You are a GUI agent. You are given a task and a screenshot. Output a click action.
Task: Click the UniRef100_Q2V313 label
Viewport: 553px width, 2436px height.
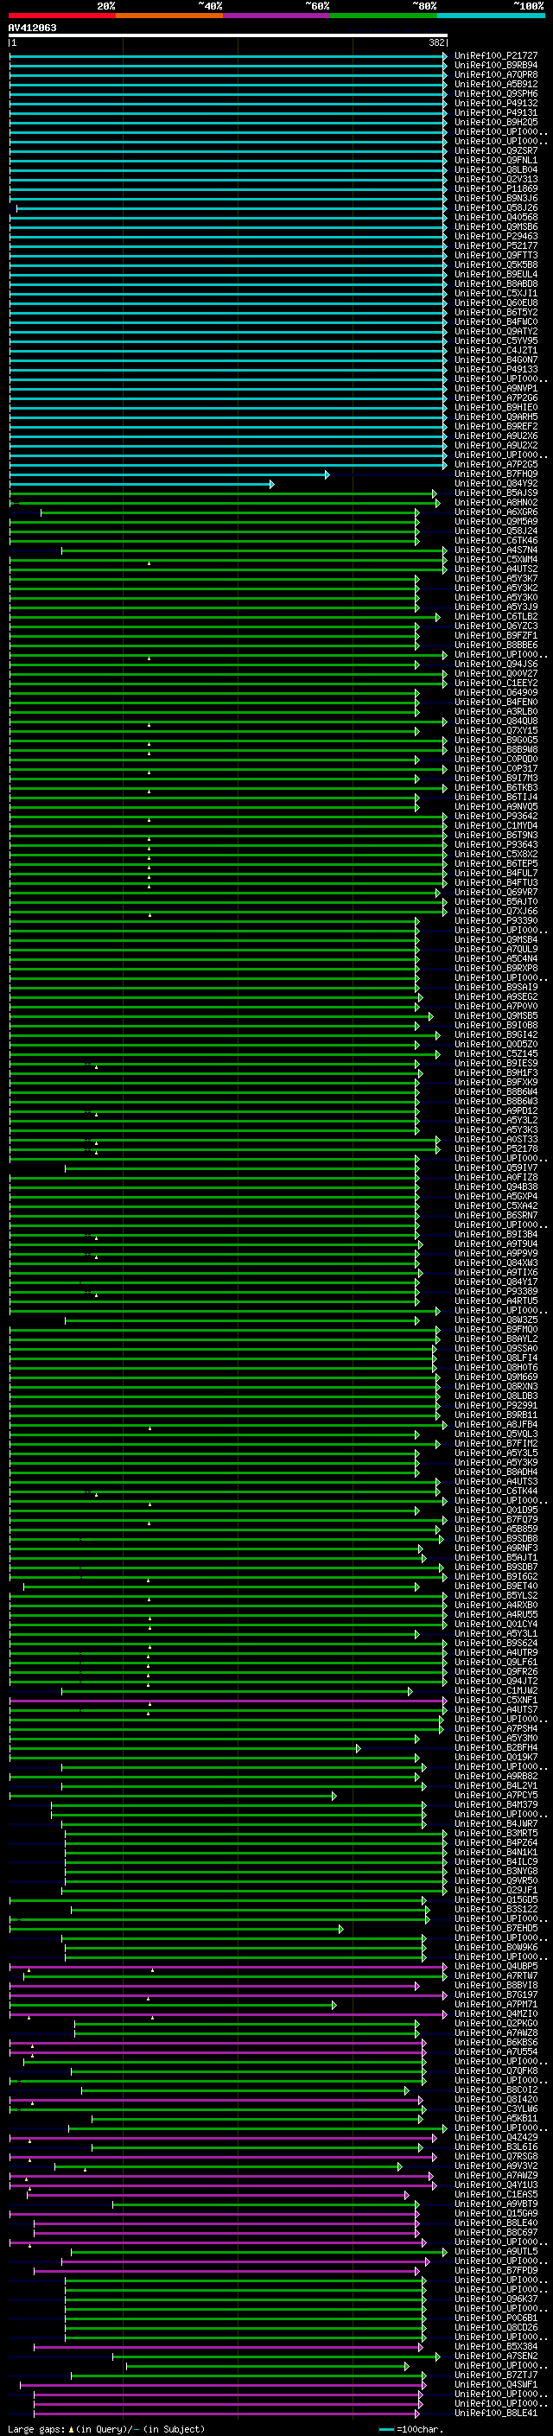496,180
